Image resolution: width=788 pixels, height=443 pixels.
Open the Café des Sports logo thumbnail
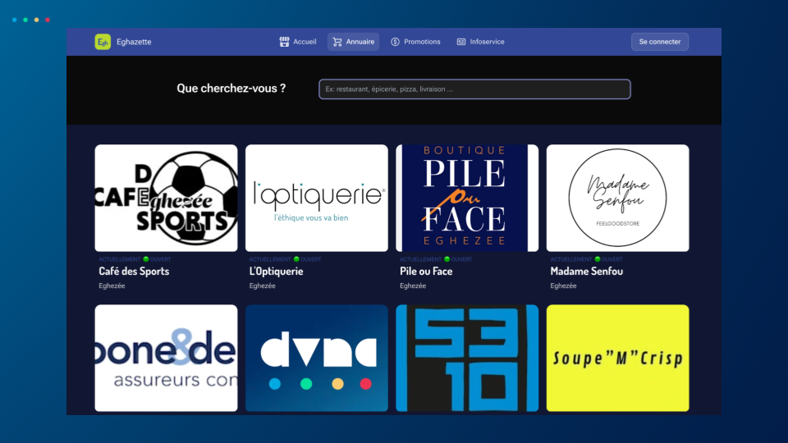click(x=166, y=198)
